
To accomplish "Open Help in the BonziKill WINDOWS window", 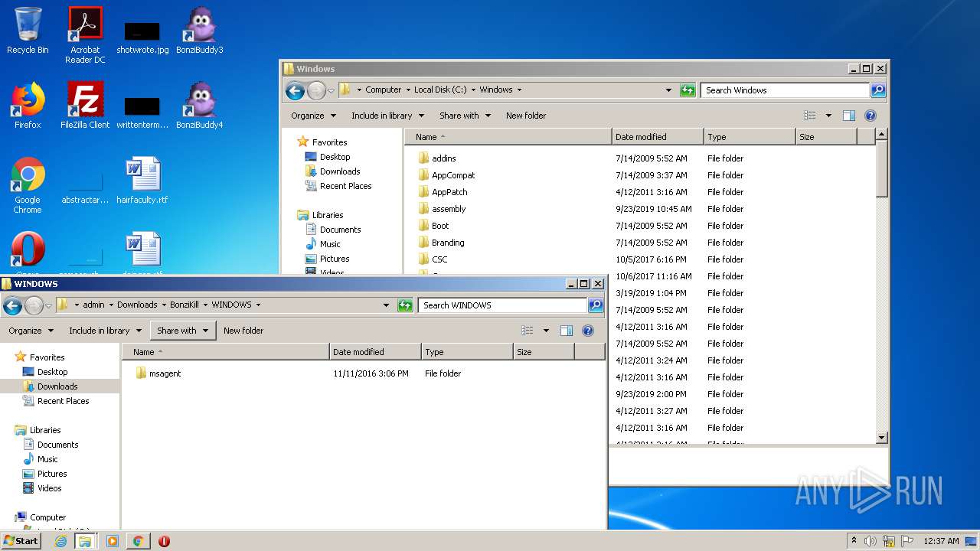I will (588, 331).
